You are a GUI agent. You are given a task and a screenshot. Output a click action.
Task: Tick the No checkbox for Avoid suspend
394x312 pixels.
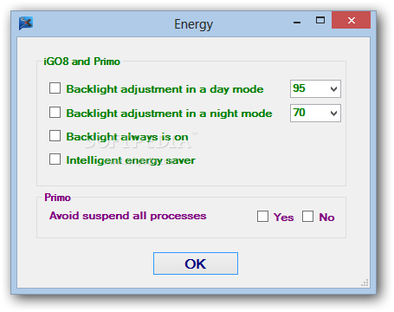coord(307,216)
